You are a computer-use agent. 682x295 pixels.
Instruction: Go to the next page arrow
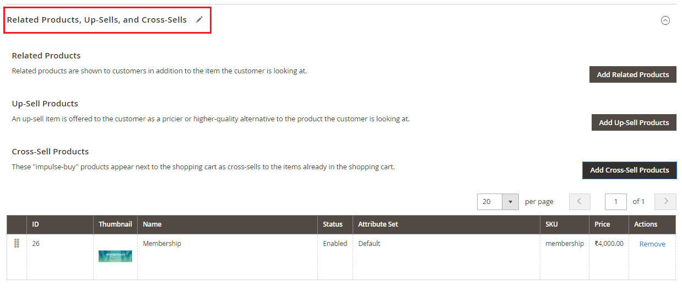point(665,202)
